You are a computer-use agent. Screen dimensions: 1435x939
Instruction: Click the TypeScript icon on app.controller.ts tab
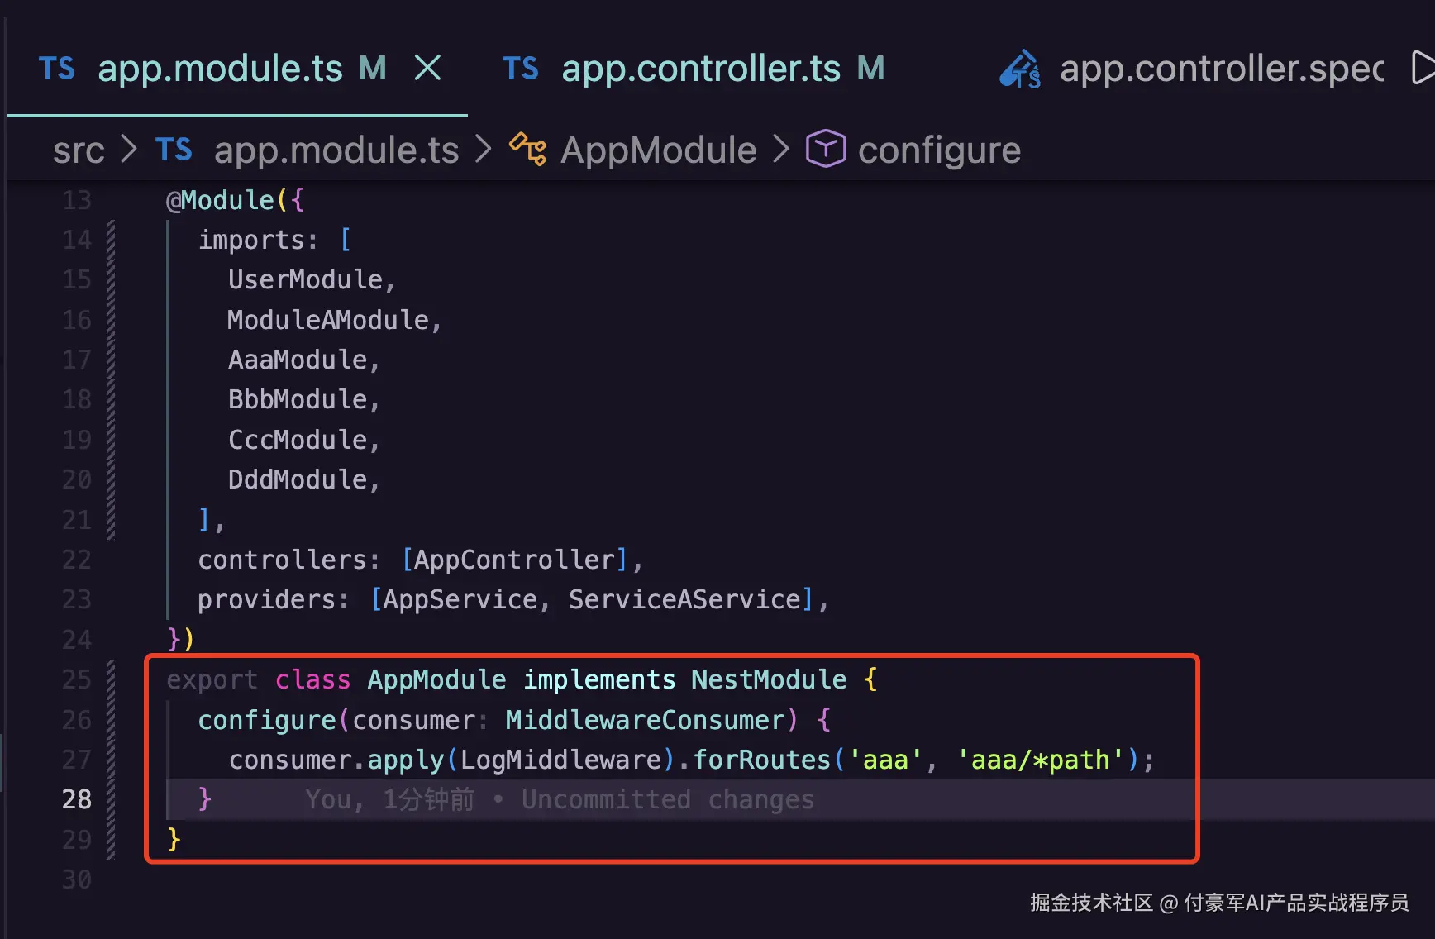coord(521,69)
